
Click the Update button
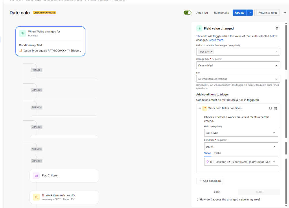[x=240, y=12]
